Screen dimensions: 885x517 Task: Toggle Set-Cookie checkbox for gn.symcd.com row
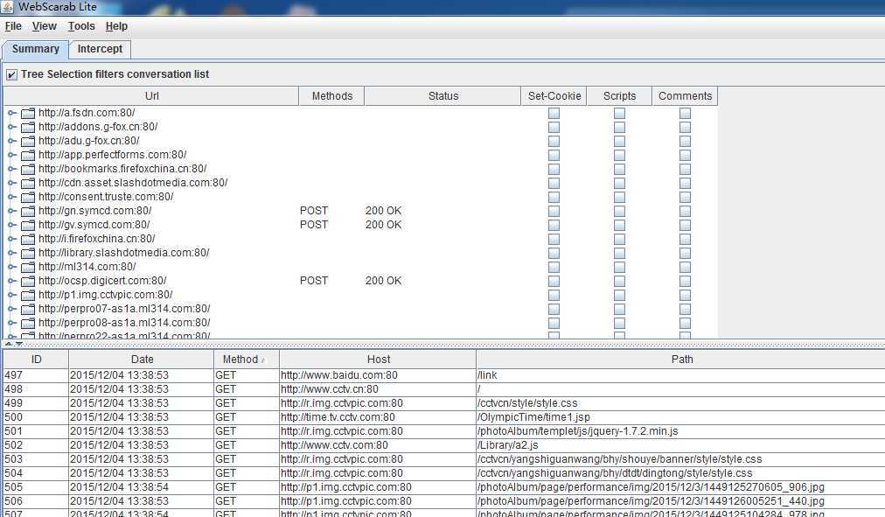pyautogui.click(x=554, y=211)
